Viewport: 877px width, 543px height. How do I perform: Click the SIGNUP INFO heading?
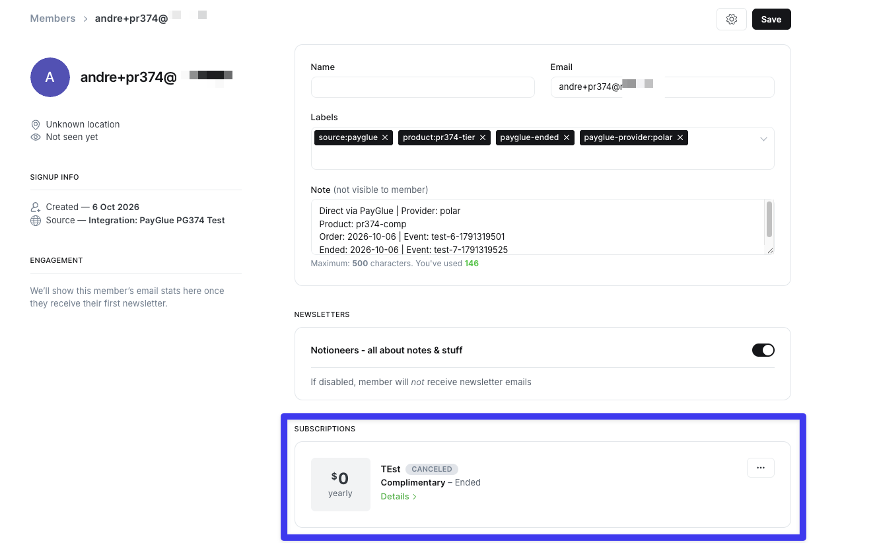[55, 177]
